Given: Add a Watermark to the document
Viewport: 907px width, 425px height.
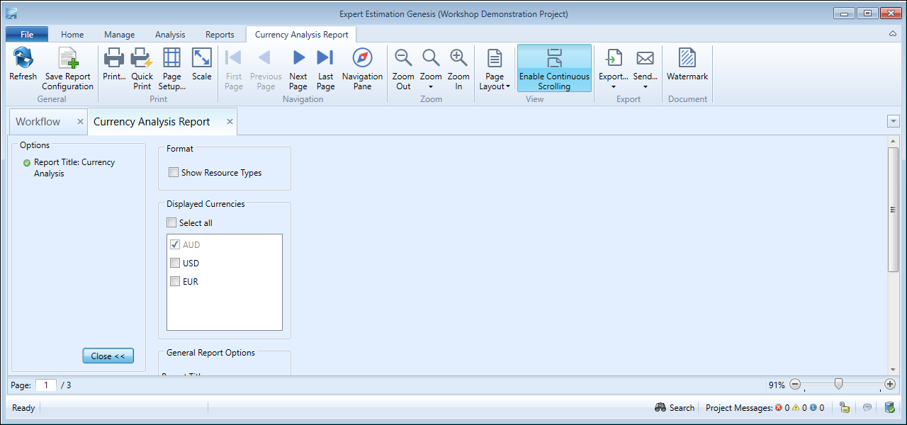Looking at the screenshot, I should click(687, 59).
